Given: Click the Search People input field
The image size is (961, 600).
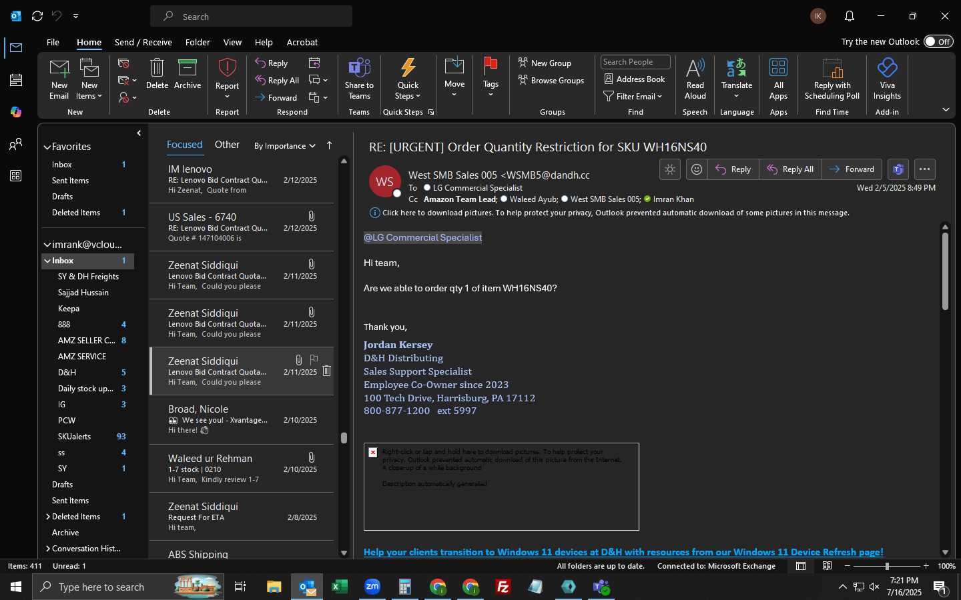Looking at the screenshot, I should click(635, 62).
